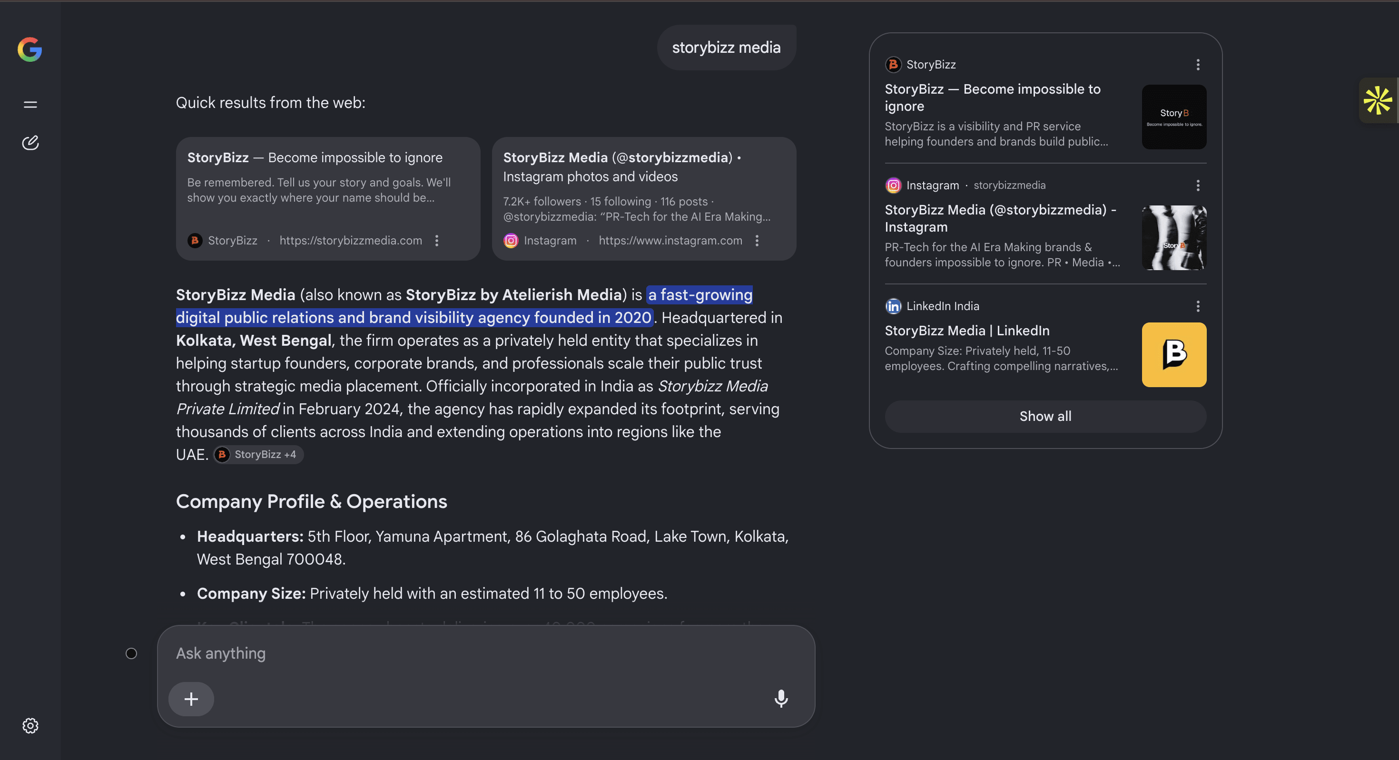The width and height of the screenshot is (1399, 760).
Task: Click 'Quick results from the web:' text
Action: tap(270, 103)
